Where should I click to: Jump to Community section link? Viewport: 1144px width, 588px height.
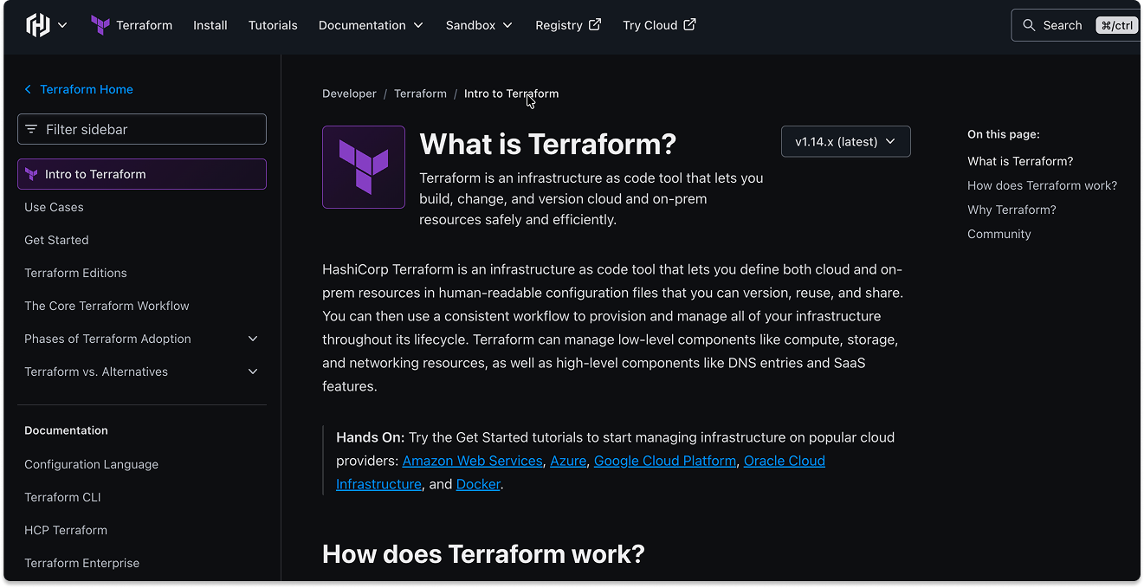pos(999,234)
